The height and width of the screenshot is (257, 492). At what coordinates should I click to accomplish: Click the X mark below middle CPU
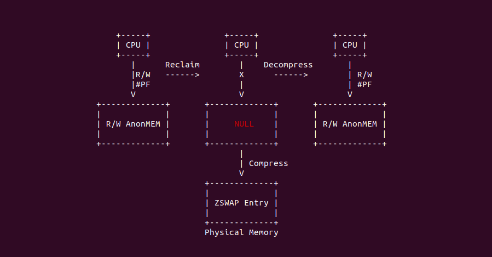[x=241, y=75]
